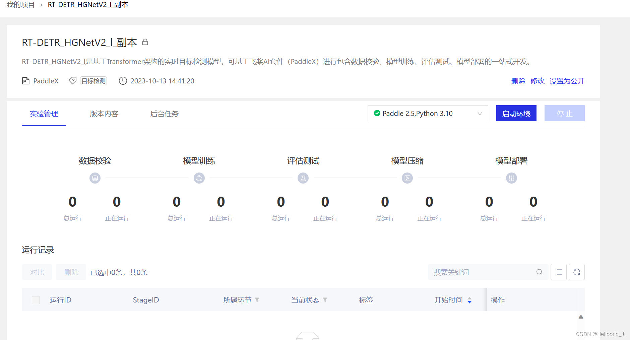The image size is (630, 340).
Task: Click the 数据校验 stage title
Action: click(x=95, y=161)
